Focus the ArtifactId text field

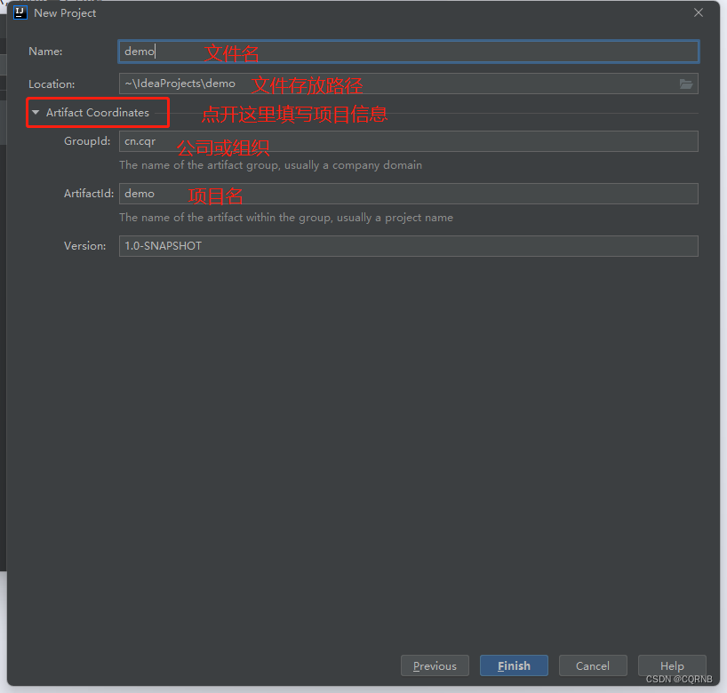[409, 194]
